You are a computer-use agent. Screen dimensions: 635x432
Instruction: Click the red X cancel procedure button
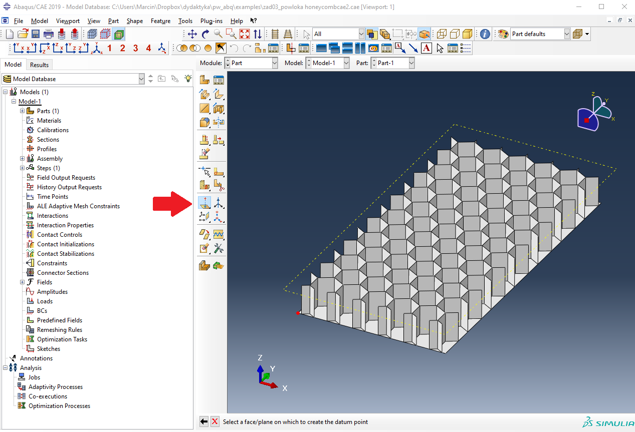click(x=215, y=421)
